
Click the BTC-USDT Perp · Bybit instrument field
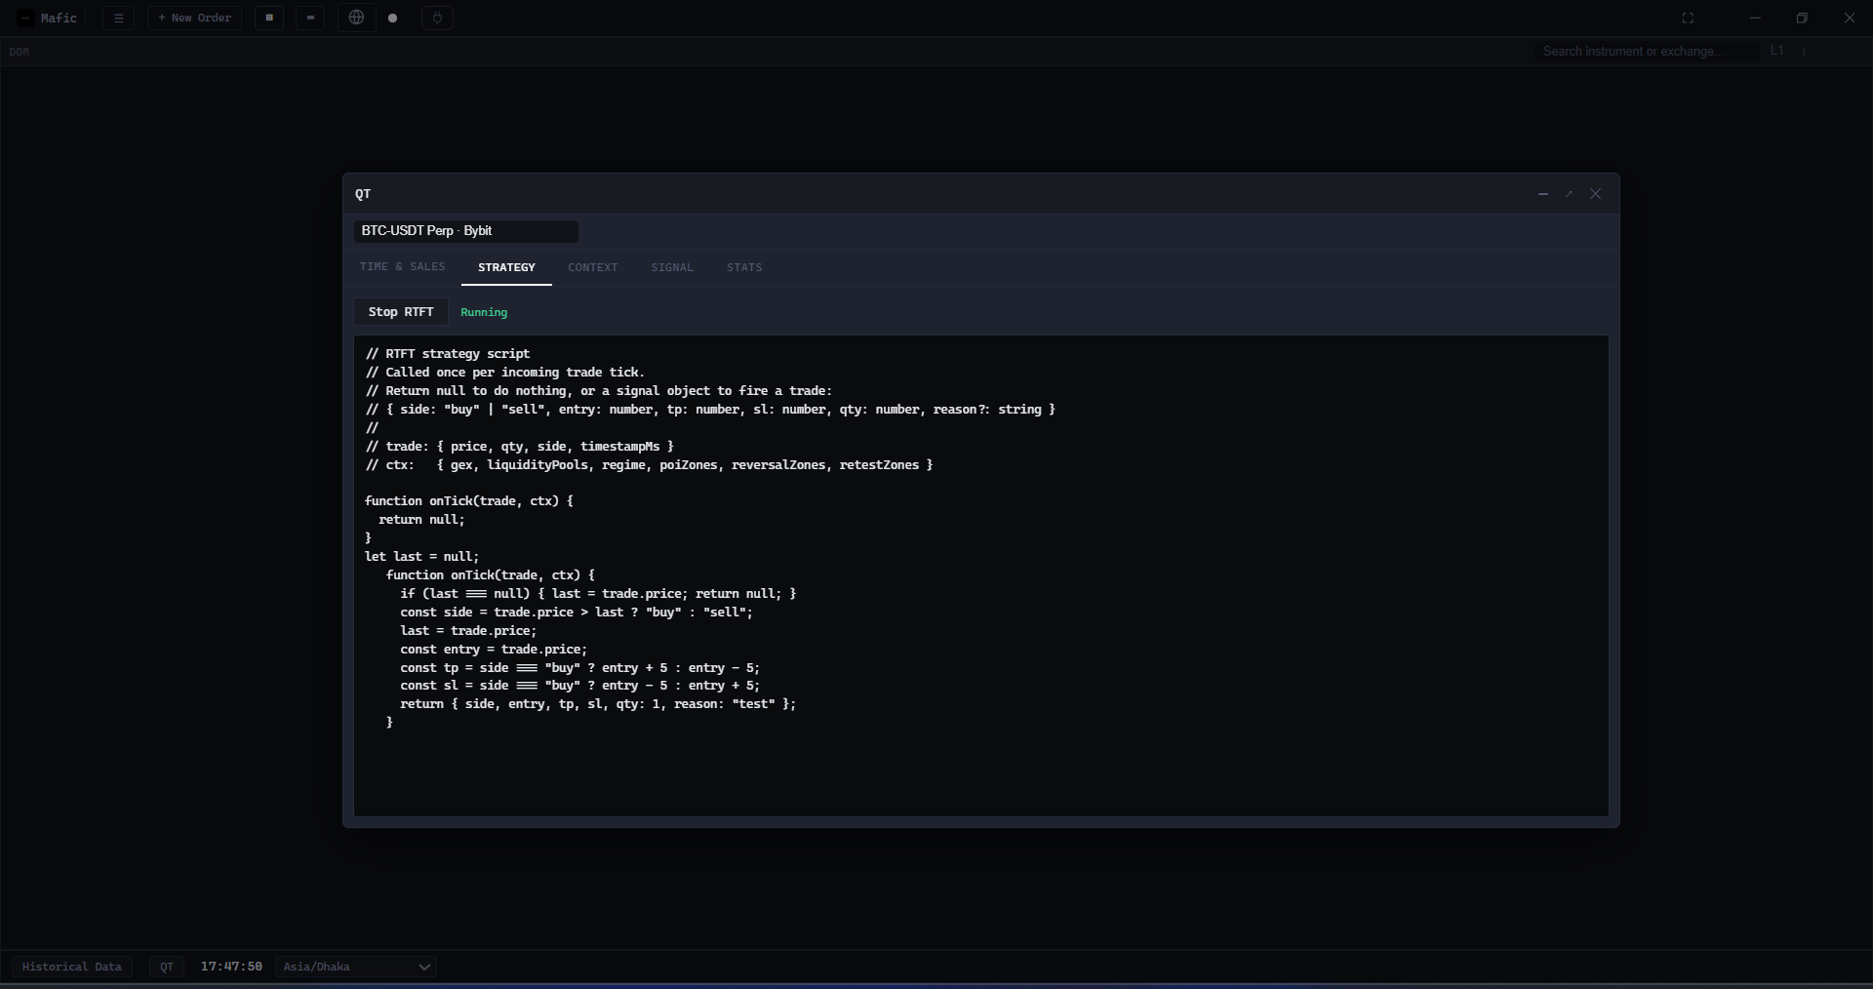click(466, 231)
